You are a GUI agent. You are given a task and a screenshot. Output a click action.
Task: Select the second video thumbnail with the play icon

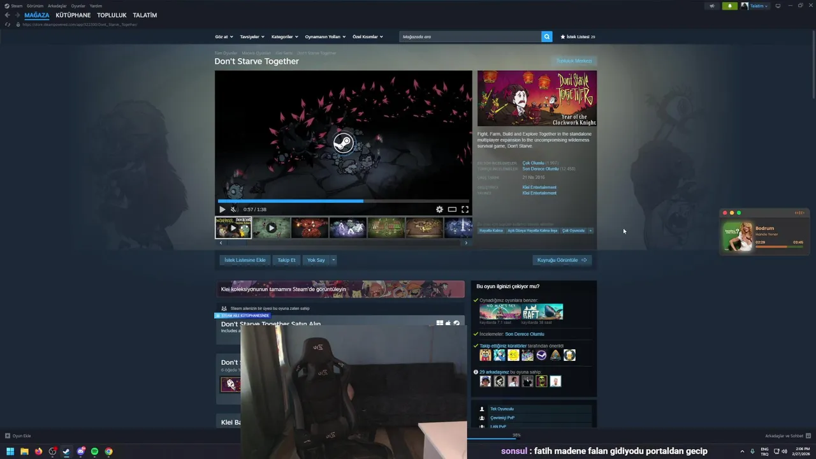(x=271, y=228)
